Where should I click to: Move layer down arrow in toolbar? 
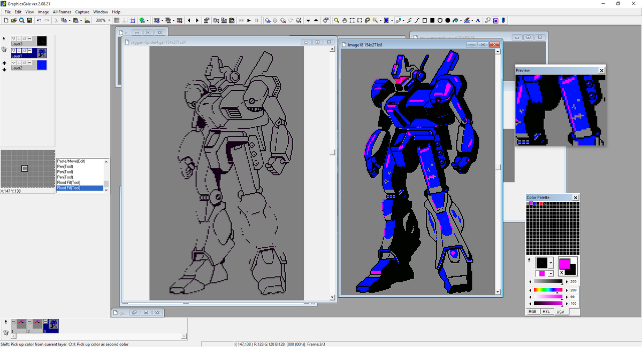(308, 20)
